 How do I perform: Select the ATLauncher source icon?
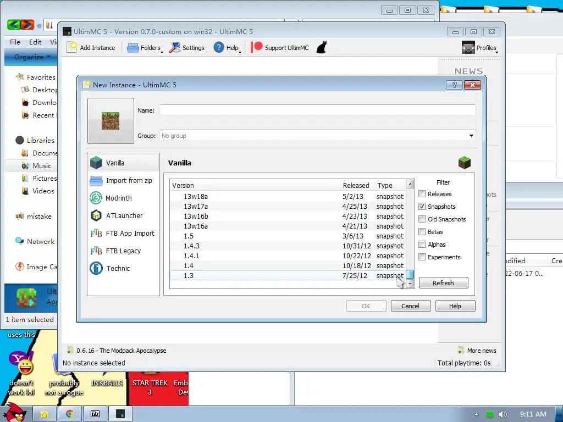(x=96, y=215)
